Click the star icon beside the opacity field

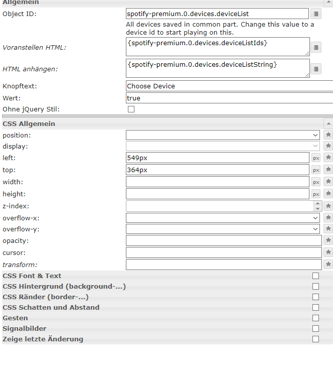[328, 241]
